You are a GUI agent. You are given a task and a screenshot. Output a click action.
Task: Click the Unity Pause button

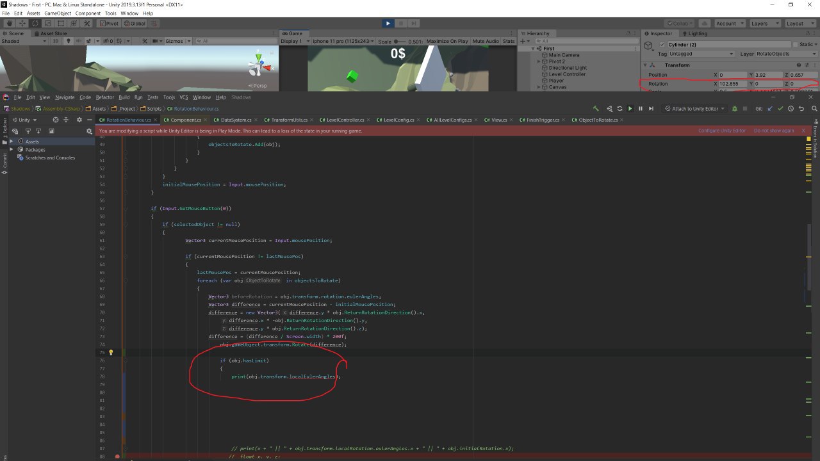pos(401,23)
